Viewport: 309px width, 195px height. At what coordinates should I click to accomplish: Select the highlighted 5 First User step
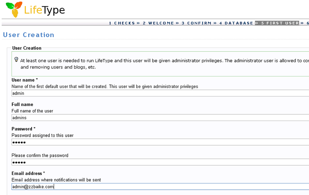[x=280, y=23]
